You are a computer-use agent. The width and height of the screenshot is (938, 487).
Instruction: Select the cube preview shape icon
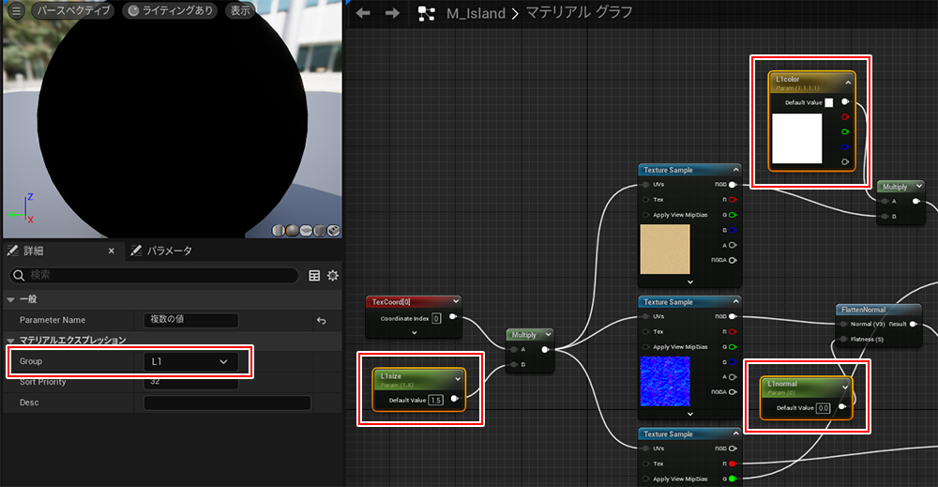coord(320,231)
